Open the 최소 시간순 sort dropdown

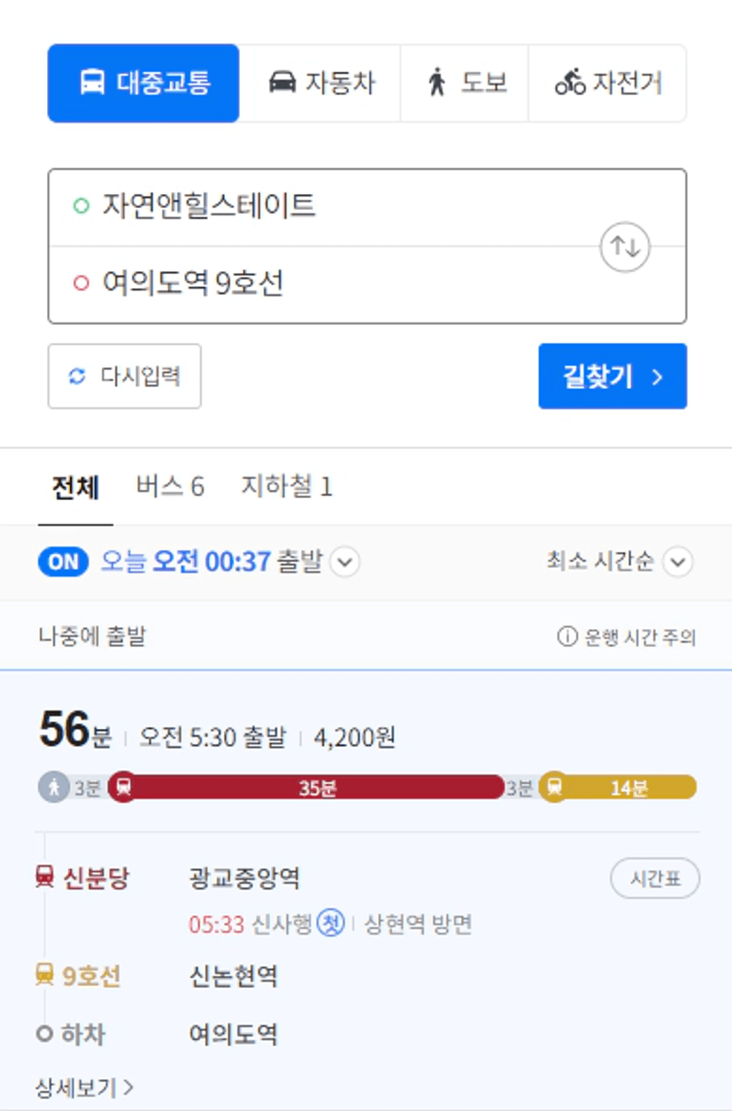point(620,562)
